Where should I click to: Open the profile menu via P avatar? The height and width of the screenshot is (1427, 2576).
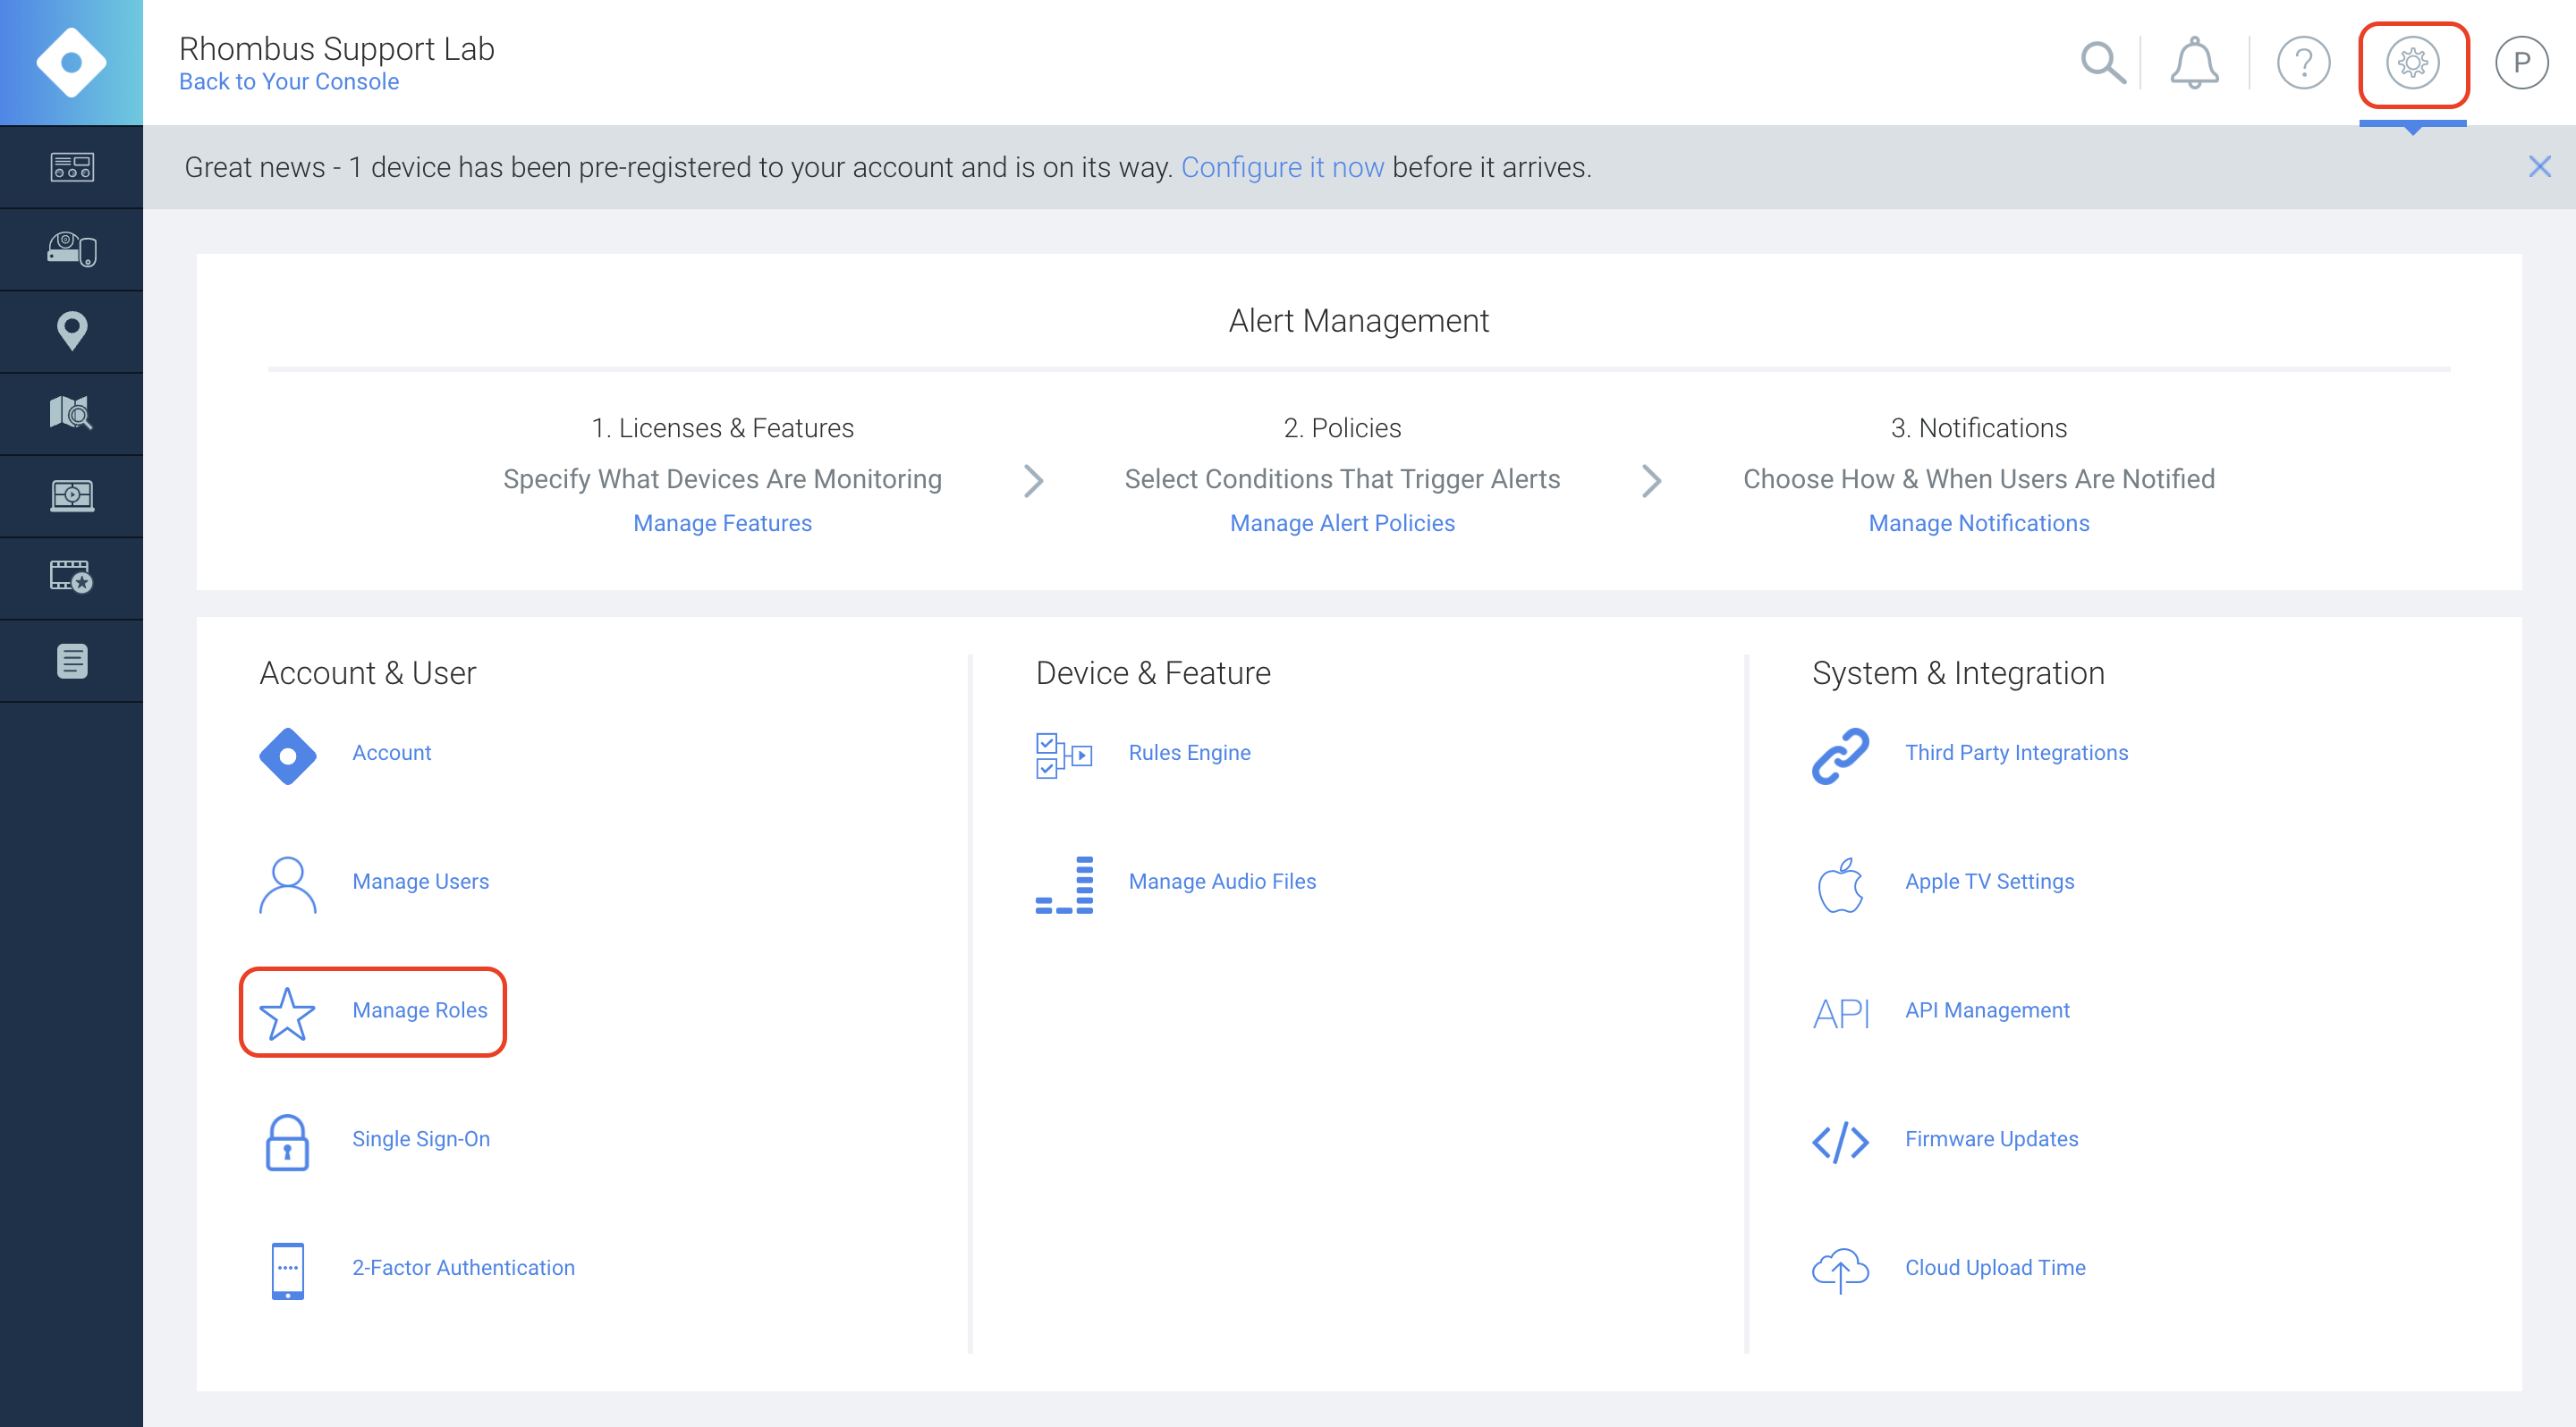coord(2521,62)
